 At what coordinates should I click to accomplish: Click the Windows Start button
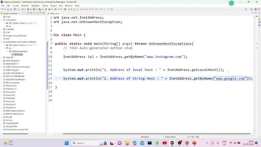[x=66, y=143]
